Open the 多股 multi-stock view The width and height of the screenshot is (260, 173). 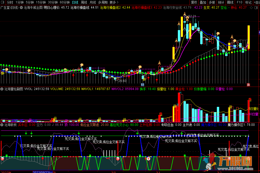click(x=212, y=2)
